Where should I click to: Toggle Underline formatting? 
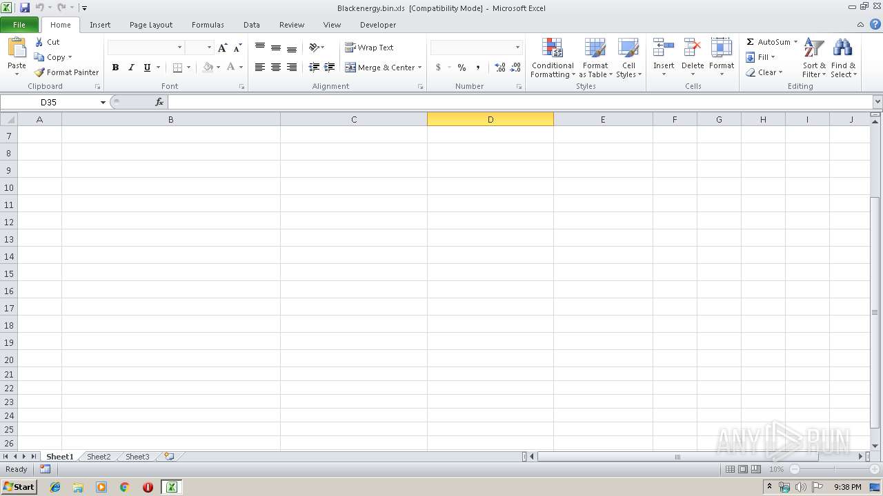pos(147,68)
